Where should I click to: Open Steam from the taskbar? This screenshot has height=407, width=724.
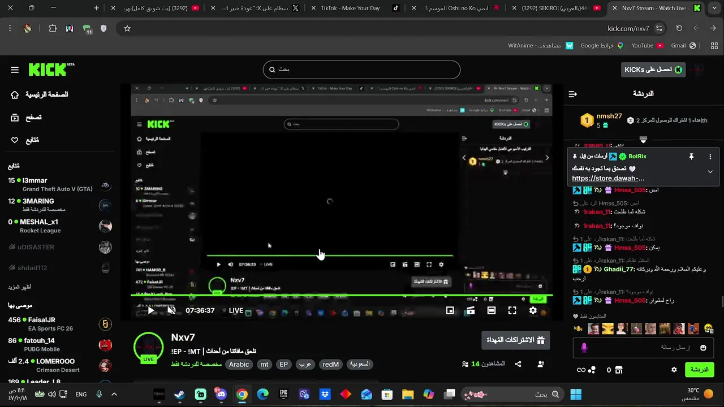coord(180,394)
